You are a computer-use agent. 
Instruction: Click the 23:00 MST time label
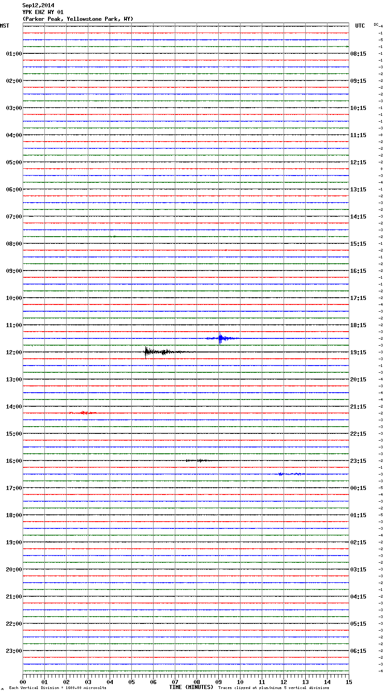(14, 651)
